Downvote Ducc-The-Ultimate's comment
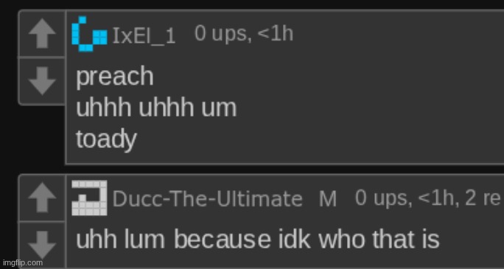This screenshot has width=504, height=269. pyautogui.click(x=42, y=245)
